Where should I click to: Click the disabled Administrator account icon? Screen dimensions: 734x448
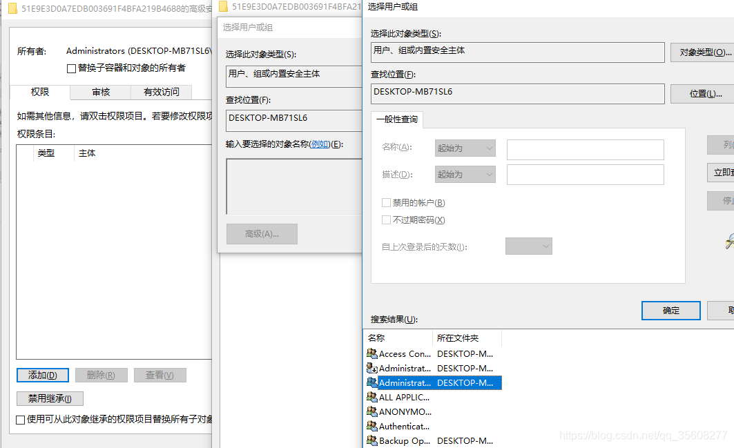[x=371, y=368]
